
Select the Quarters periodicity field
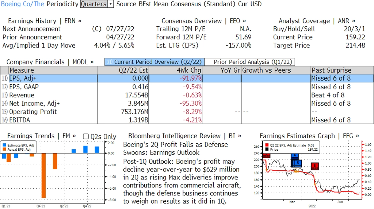pyautogui.click(x=94, y=4)
